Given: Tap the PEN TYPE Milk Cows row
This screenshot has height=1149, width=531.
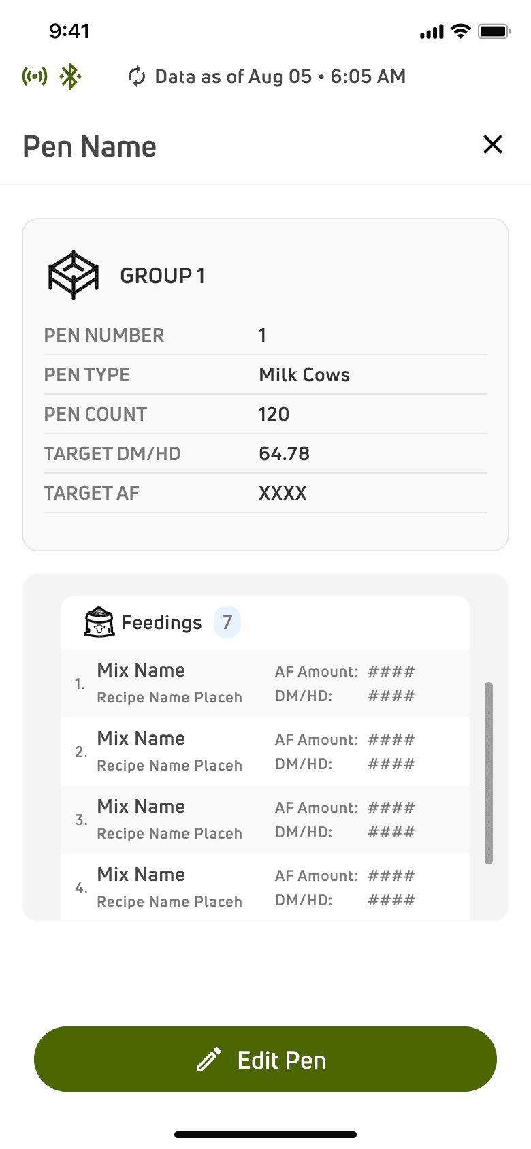Looking at the screenshot, I should 265,374.
